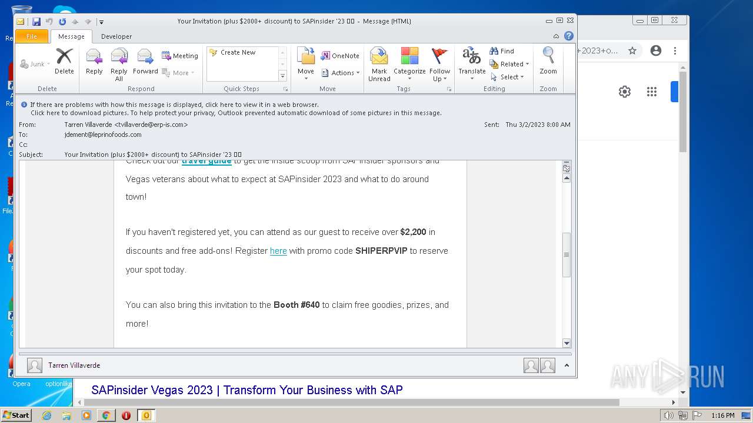Open Tags dialog launcher
The width and height of the screenshot is (753, 423).
coord(449,89)
